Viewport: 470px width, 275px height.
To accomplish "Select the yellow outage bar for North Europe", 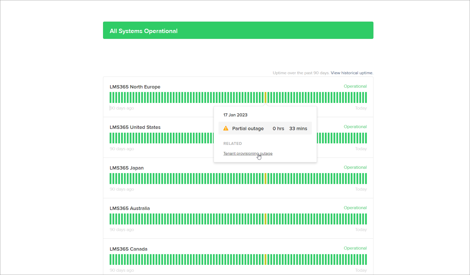I will (265, 97).
